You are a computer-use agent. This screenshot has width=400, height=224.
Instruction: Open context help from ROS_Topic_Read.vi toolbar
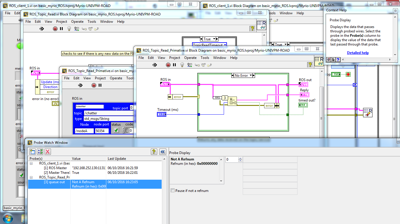(x=252, y=28)
